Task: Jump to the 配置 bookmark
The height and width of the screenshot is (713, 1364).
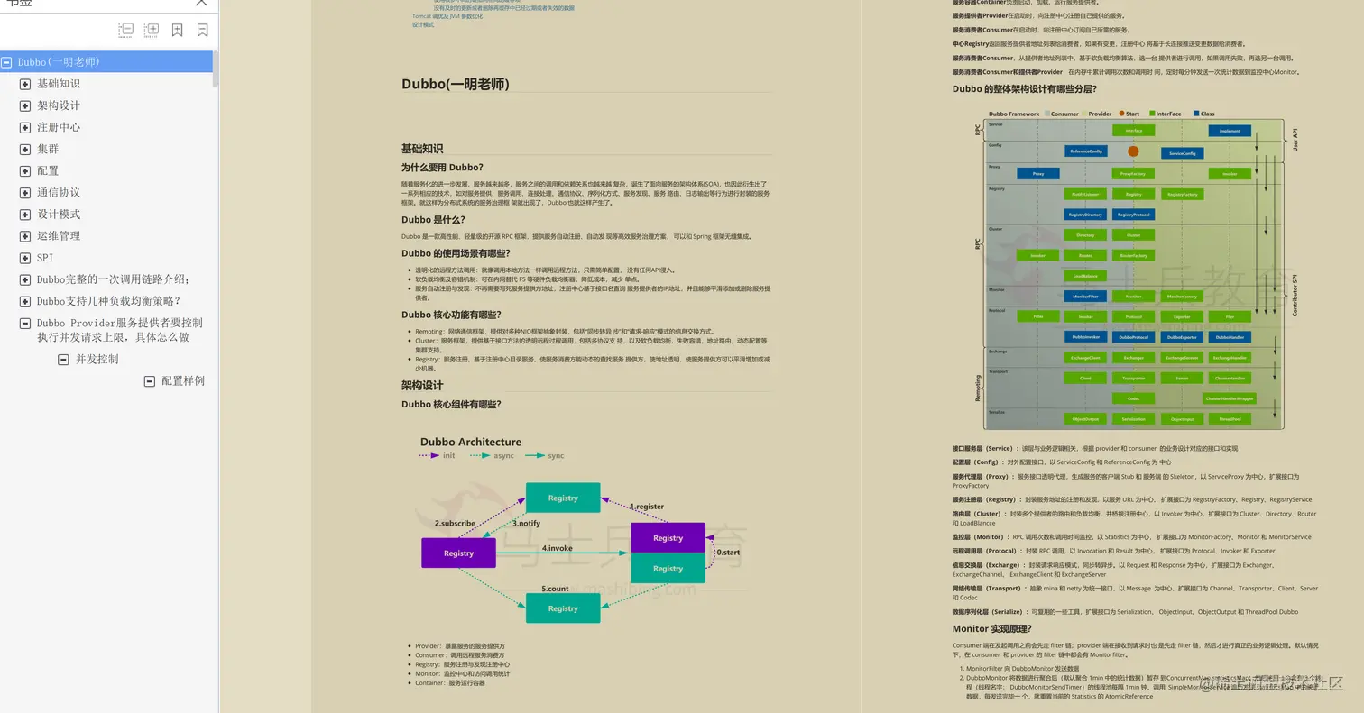Action: click(48, 170)
